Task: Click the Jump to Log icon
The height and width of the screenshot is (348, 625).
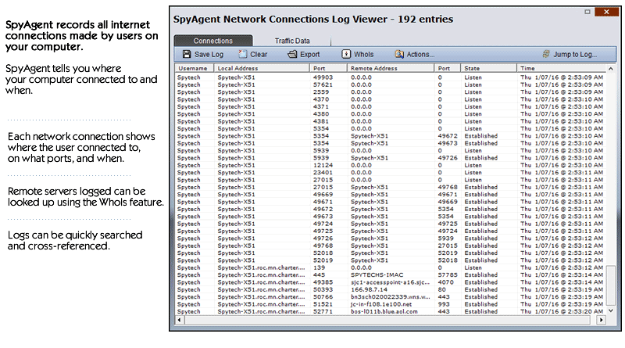Action: pyautogui.click(x=546, y=54)
